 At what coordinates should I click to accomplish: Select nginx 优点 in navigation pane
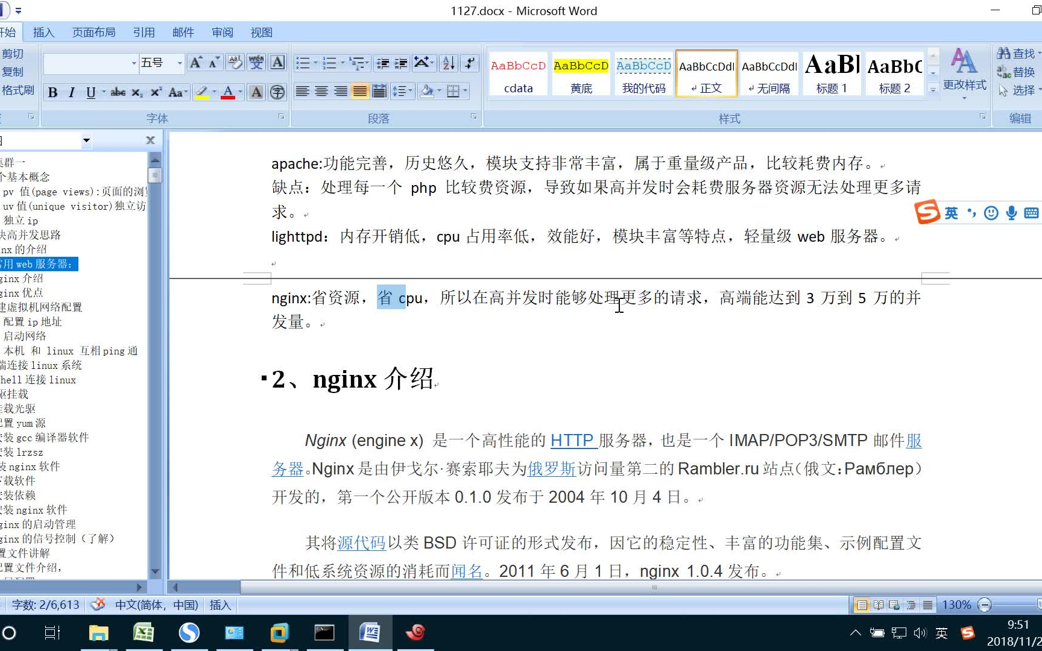pos(22,293)
